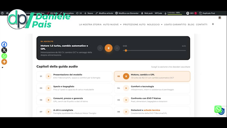Open the 24 updates item in admin bar
Viewport: 227px width, 128px height.
(x=79, y=13)
